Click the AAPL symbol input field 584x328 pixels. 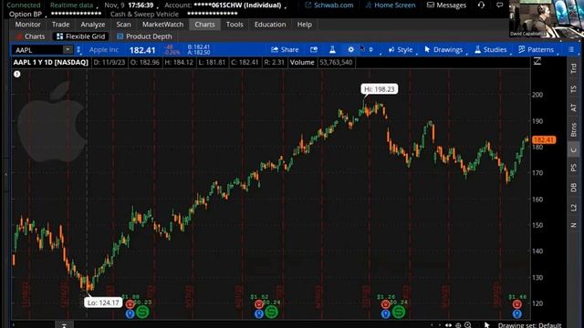coord(37,50)
